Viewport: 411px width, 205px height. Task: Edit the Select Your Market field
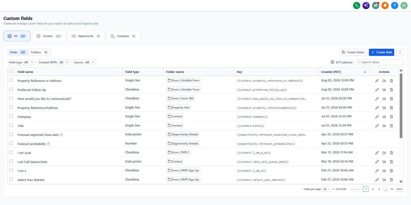pyautogui.click(x=377, y=180)
